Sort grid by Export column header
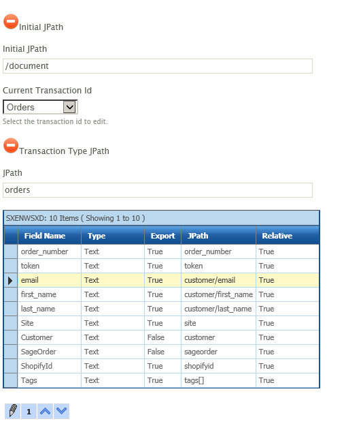This screenshot has width=344, height=430. pyautogui.click(x=163, y=236)
